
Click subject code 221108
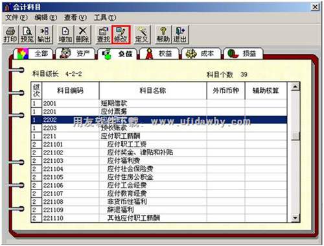53,202
